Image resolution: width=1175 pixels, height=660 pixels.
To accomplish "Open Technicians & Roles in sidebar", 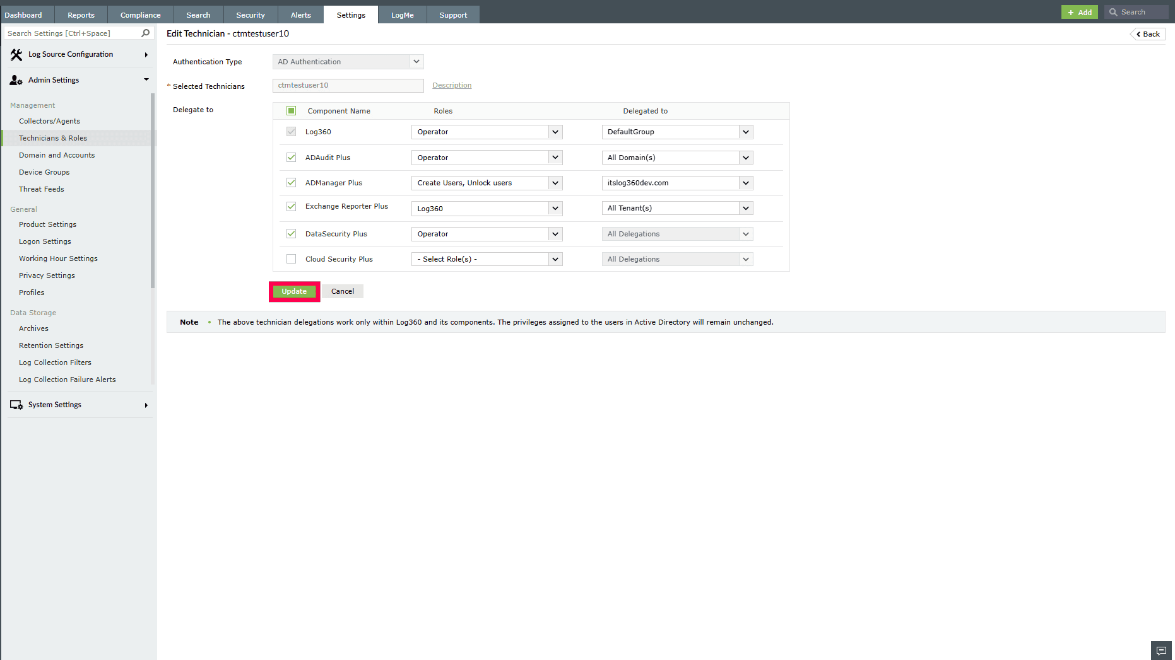I will coord(53,138).
